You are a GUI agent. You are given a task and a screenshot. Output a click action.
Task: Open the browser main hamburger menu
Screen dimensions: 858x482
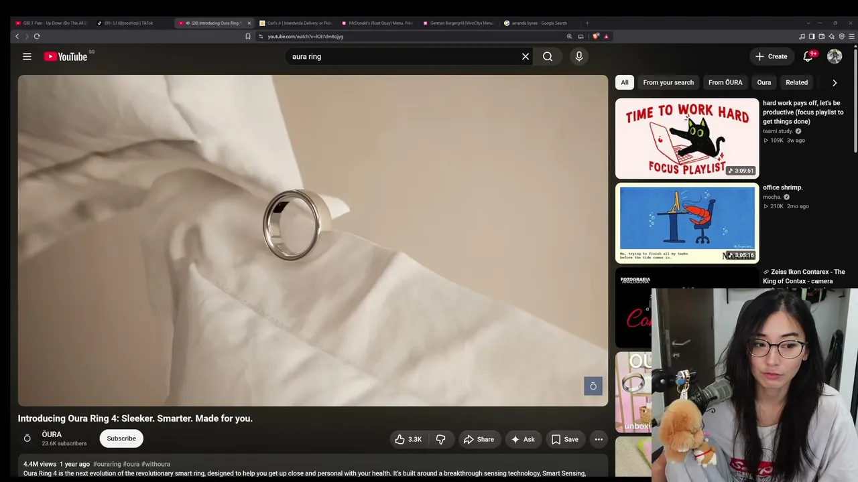[x=851, y=36]
